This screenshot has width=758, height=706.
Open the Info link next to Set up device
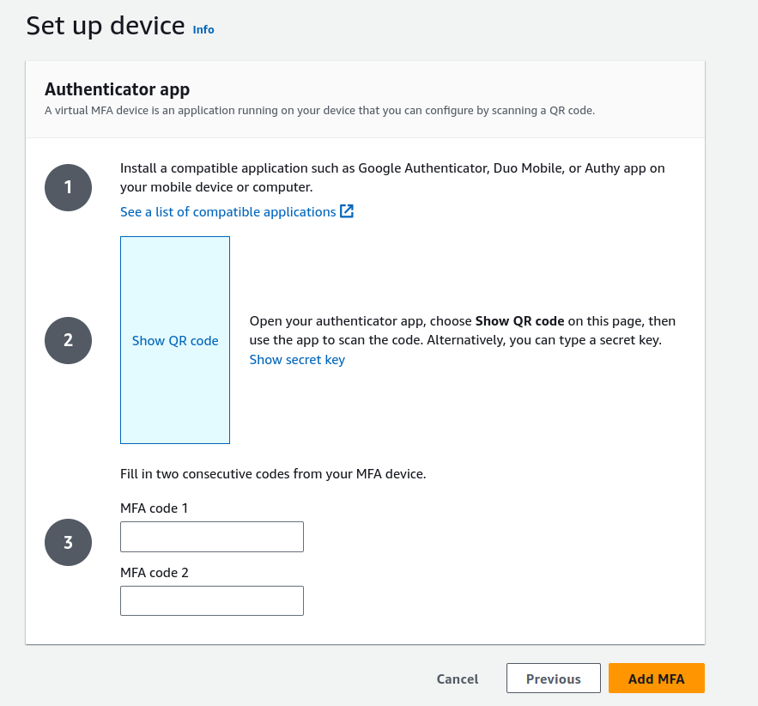point(203,29)
